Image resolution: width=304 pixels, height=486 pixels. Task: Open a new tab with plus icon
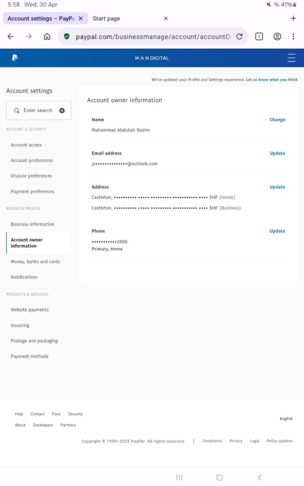[293, 18]
